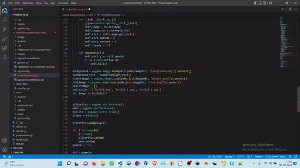Open the Go menu
300x168 pixels.
[46, 3]
